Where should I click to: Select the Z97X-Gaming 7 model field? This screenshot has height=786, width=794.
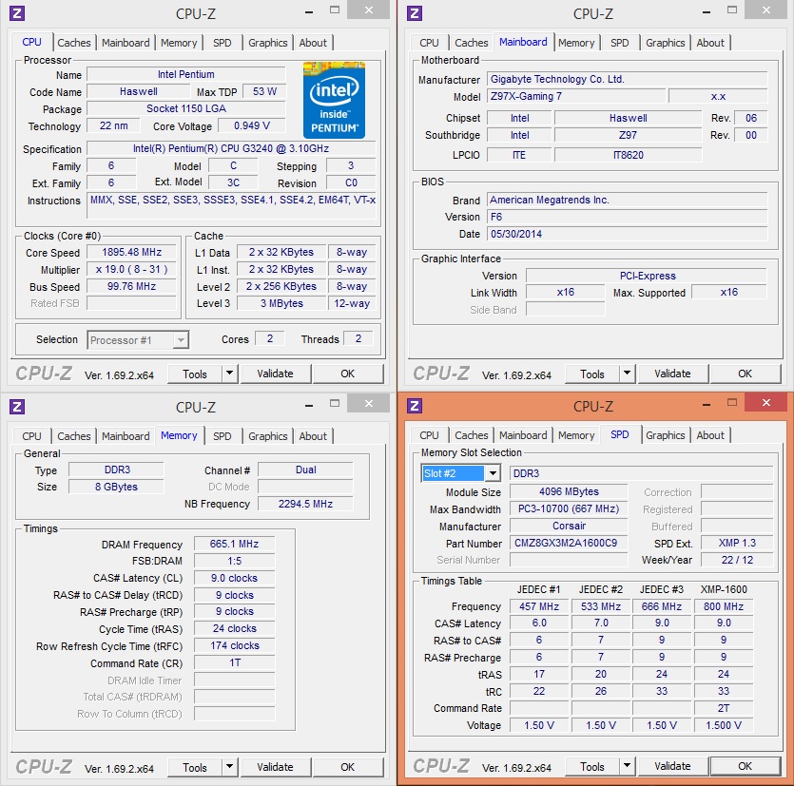[x=576, y=96]
